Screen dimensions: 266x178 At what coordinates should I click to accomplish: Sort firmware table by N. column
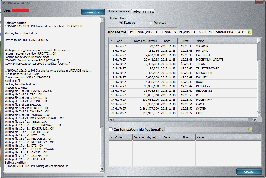click(112, 41)
